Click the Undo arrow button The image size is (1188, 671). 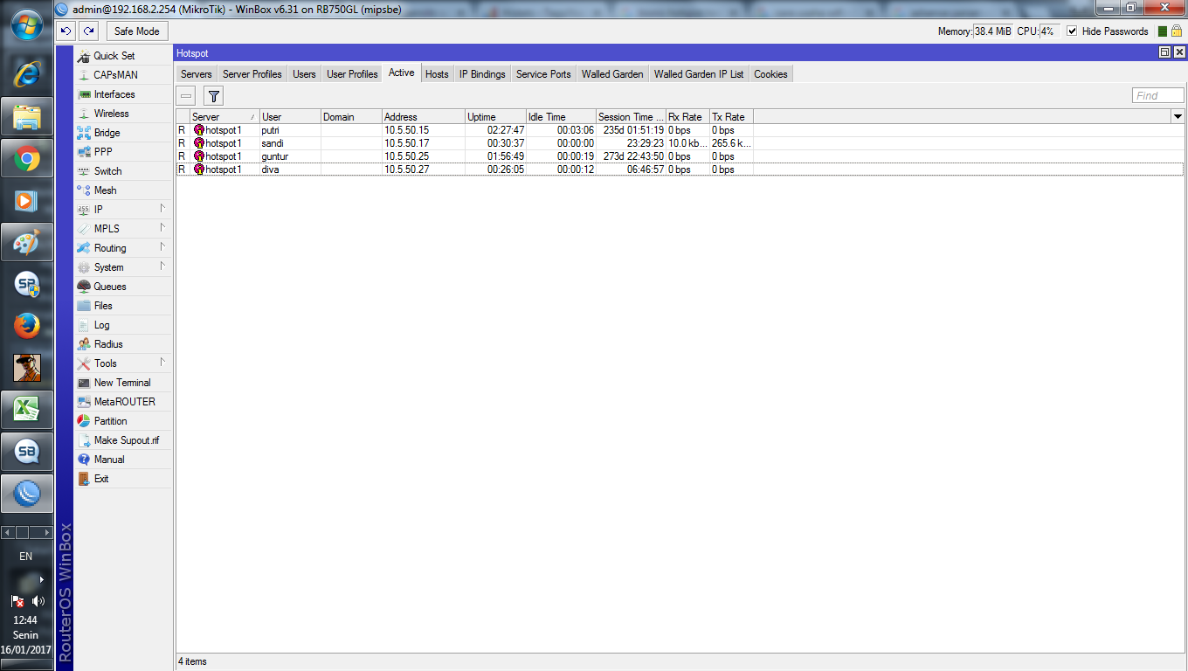(66, 31)
